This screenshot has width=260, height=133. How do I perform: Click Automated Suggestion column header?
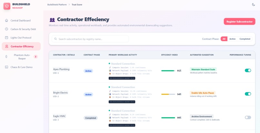tap(202, 55)
